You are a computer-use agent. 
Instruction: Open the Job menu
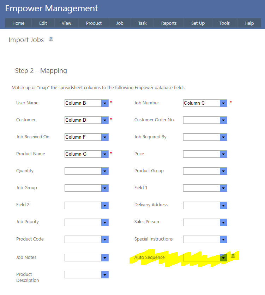click(x=120, y=23)
